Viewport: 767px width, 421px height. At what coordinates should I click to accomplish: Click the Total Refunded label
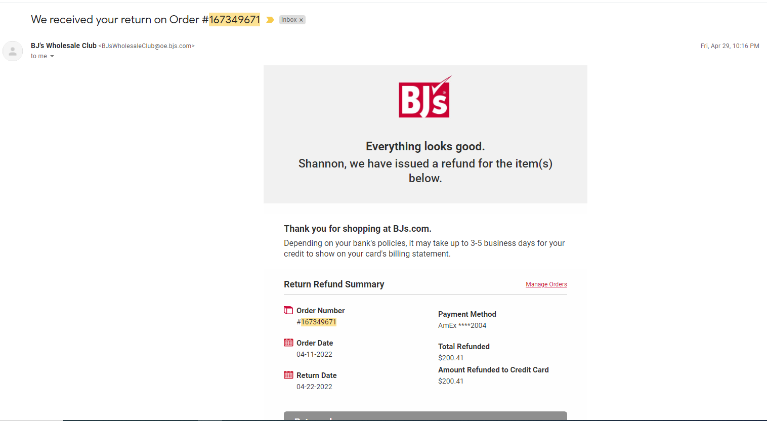tap(464, 347)
